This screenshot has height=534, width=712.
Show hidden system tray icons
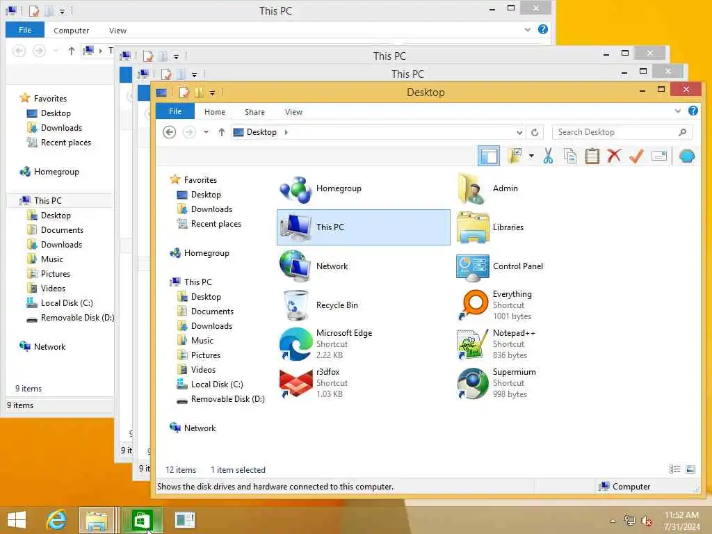click(613, 520)
